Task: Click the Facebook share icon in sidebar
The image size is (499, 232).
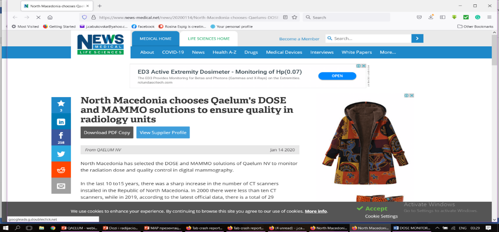Action: [61, 137]
